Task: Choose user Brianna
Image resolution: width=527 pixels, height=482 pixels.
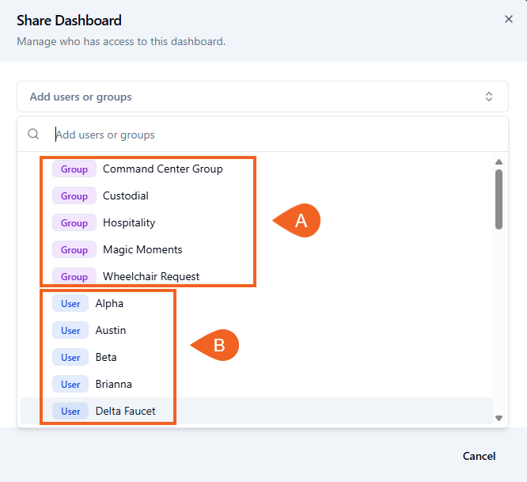Action: 257,384
